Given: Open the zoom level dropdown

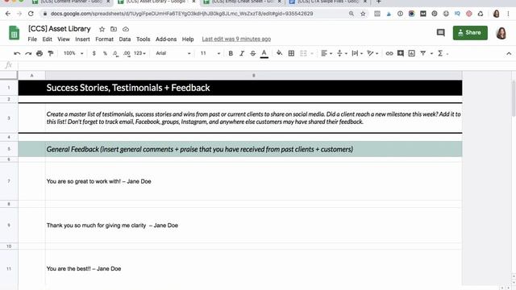Looking at the screenshot, I should (73, 53).
